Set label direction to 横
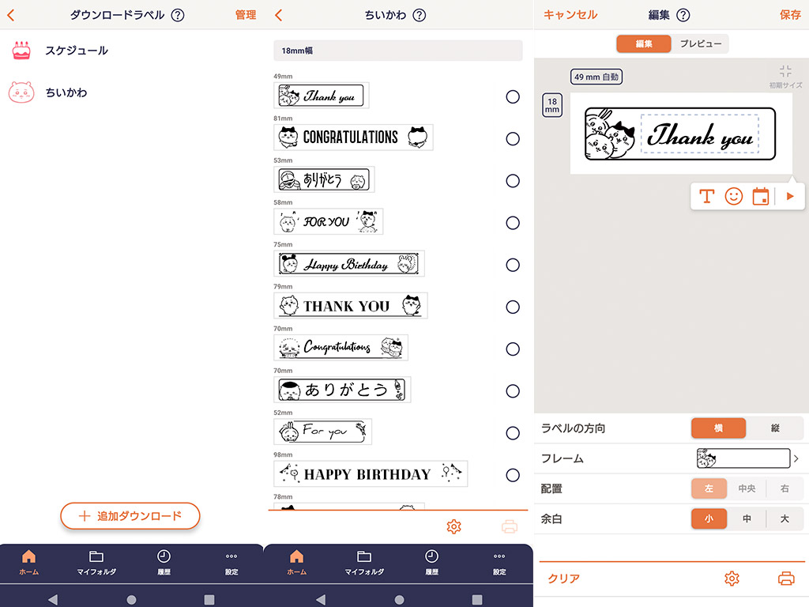 click(718, 428)
